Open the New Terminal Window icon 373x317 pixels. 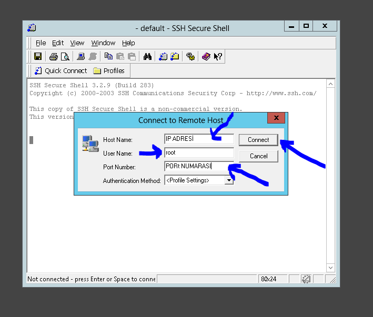(x=163, y=57)
